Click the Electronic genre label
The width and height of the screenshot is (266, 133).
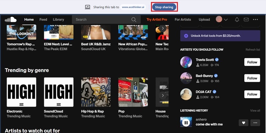tap(15, 111)
